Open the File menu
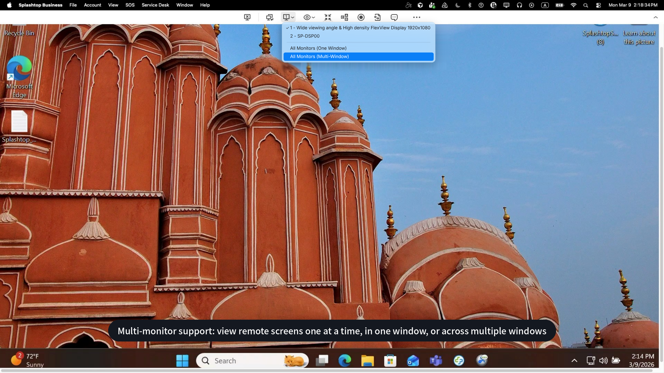This screenshot has width=664, height=373. pos(73,5)
